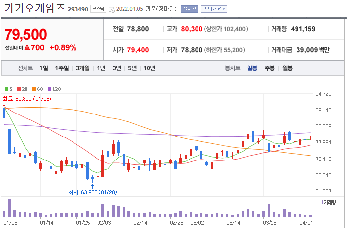Click the 상한가 102,400 text
This screenshot has width=347, height=228.
click(226, 29)
